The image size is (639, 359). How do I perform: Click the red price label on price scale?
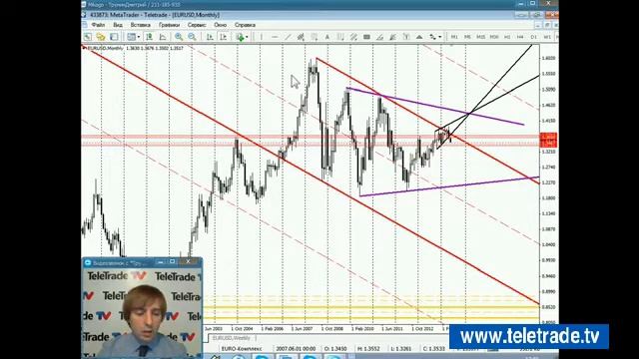548,140
